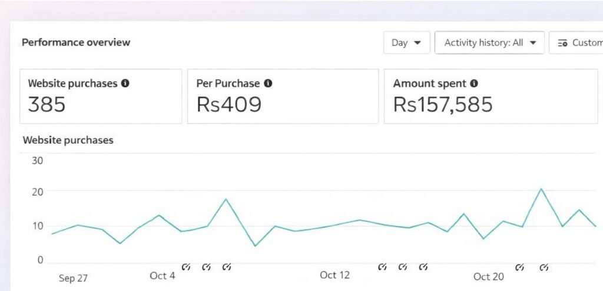Click the line spike between Oct 4 and Oct 12
603x291 pixels.
pyautogui.click(x=226, y=199)
